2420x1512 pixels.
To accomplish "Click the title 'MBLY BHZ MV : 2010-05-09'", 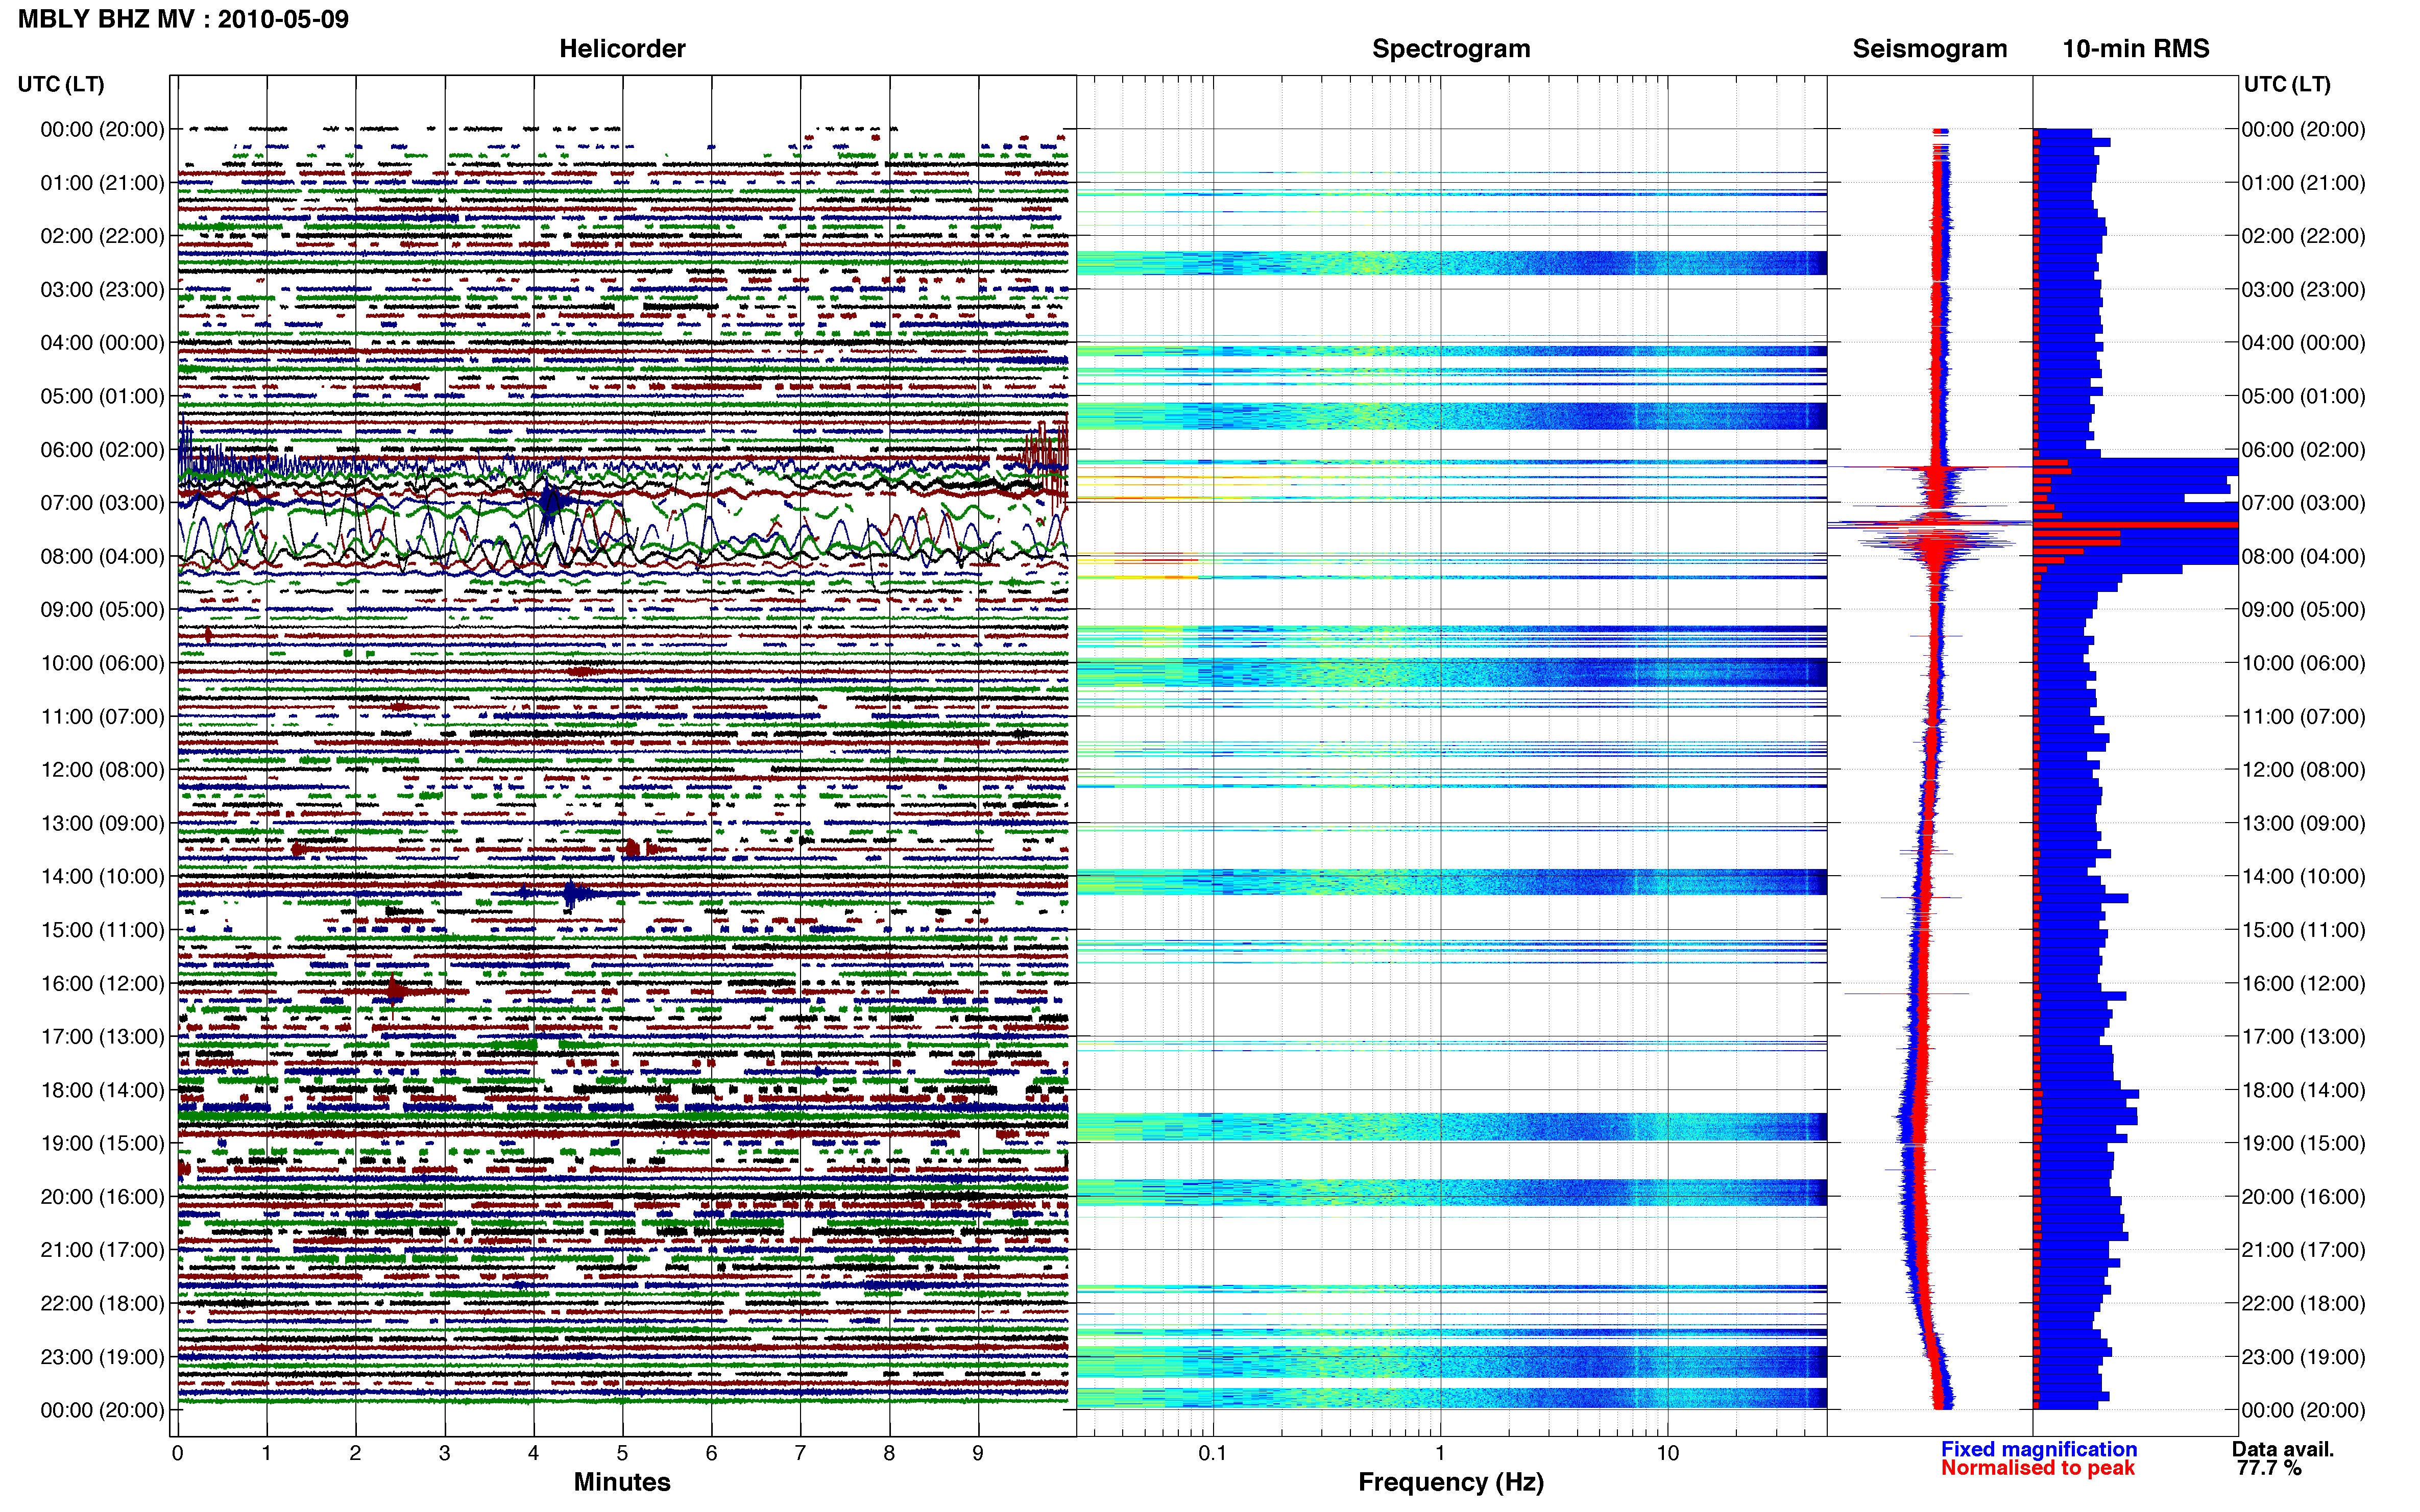I will coord(183,19).
